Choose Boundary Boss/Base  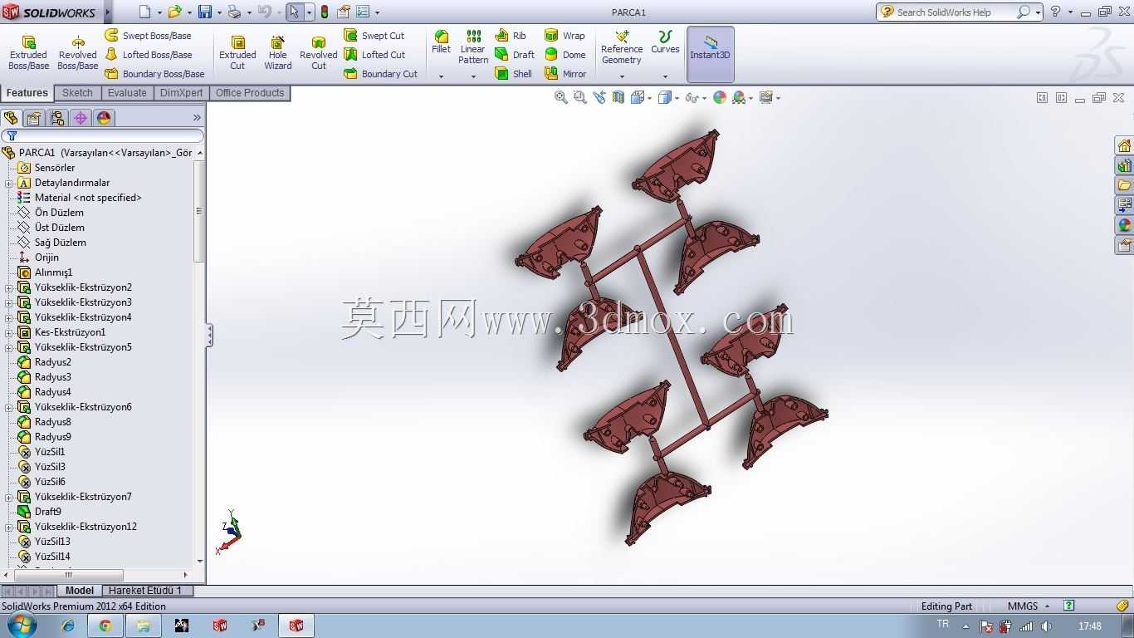coord(155,74)
